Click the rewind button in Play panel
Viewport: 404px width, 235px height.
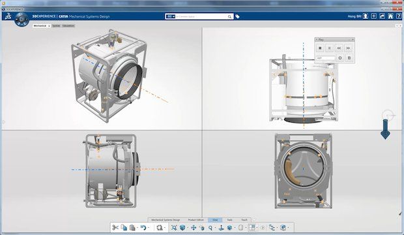pyautogui.click(x=339, y=48)
